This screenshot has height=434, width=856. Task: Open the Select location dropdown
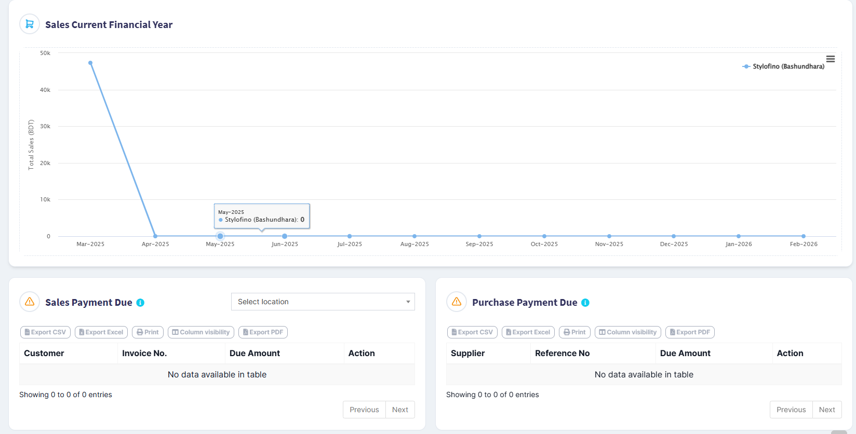323,302
